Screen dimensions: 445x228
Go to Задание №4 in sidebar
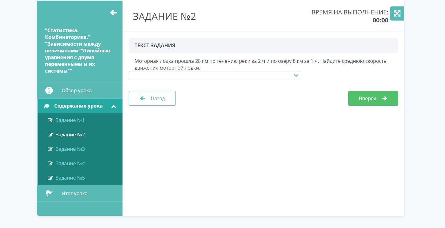70,163
